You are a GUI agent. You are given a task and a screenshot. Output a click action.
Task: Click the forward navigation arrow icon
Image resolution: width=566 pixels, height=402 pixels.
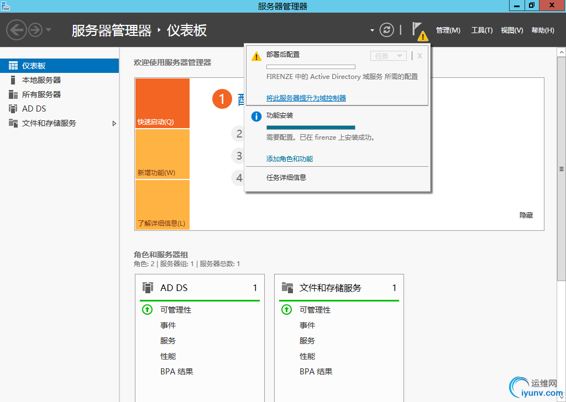pyautogui.click(x=35, y=30)
